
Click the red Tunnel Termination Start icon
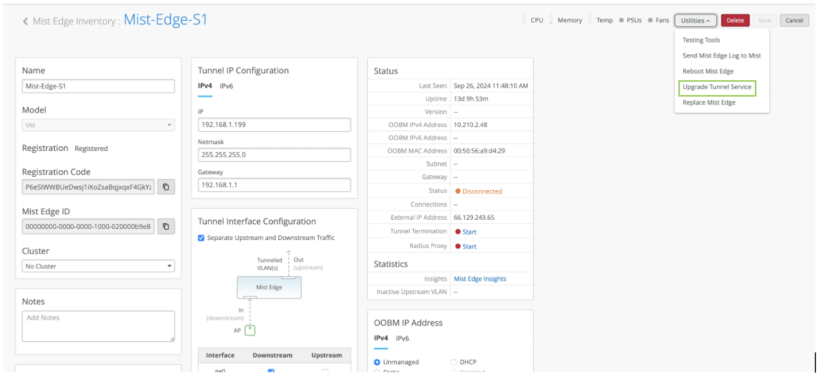coord(458,232)
